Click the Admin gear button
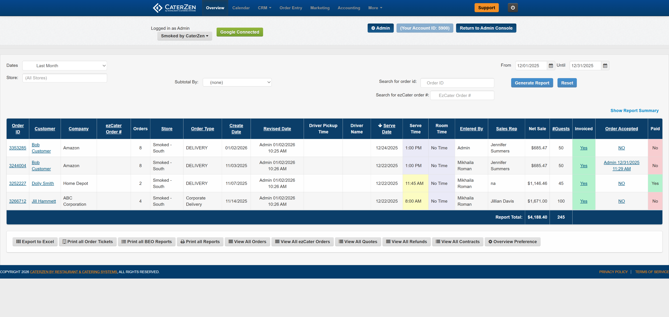The height and width of the screenshot is (317, 669). point(380,28)
